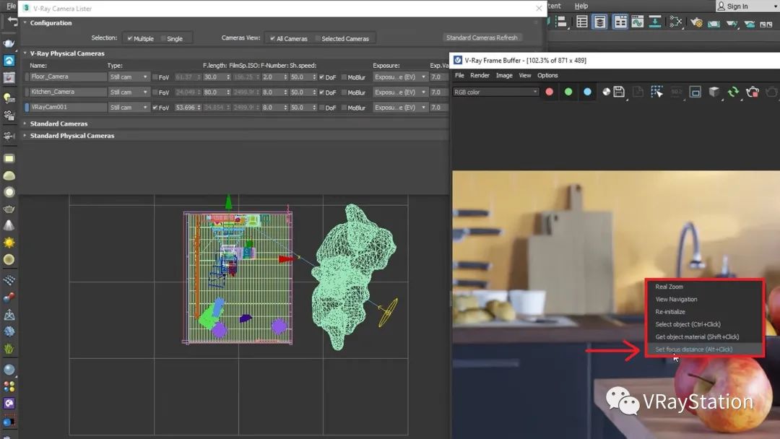780x439 pixels.
Task: Open the Render menu in Frame Buffer
Action: coord(480,75)
